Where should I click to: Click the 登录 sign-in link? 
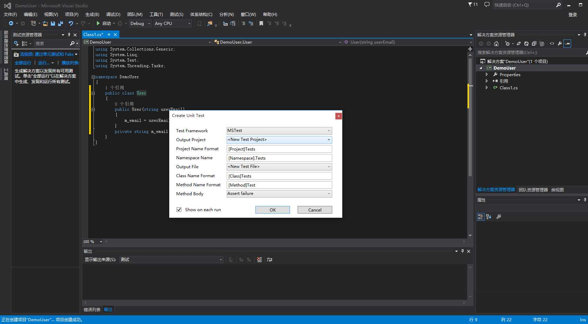(x=573, y=15)
